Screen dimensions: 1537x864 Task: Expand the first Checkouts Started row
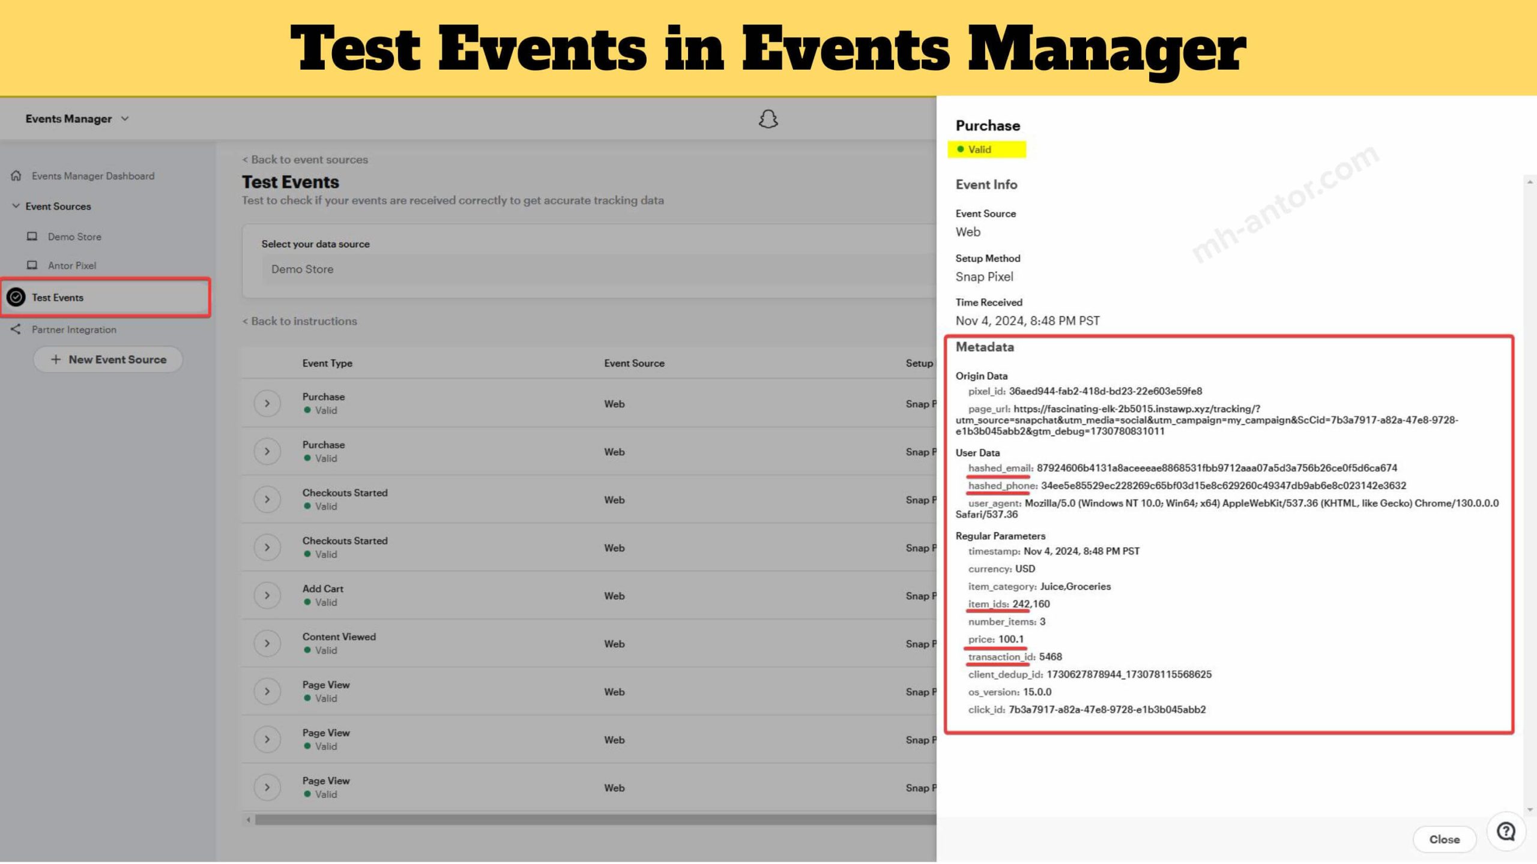(267, 499)
